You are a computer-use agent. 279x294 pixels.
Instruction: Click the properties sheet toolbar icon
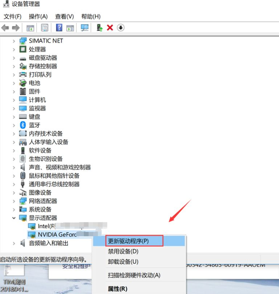pos(44,28)
